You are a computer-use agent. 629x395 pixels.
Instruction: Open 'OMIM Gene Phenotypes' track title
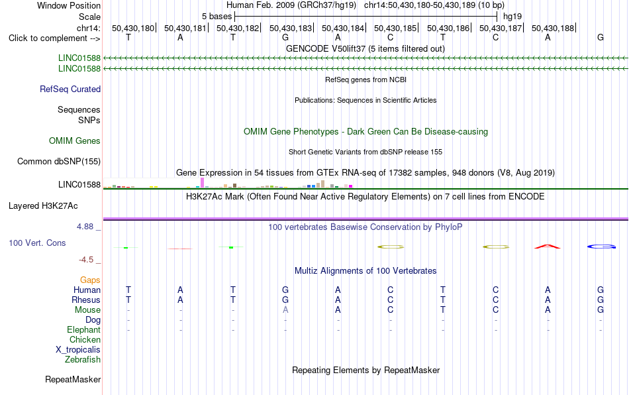(365, 131)
